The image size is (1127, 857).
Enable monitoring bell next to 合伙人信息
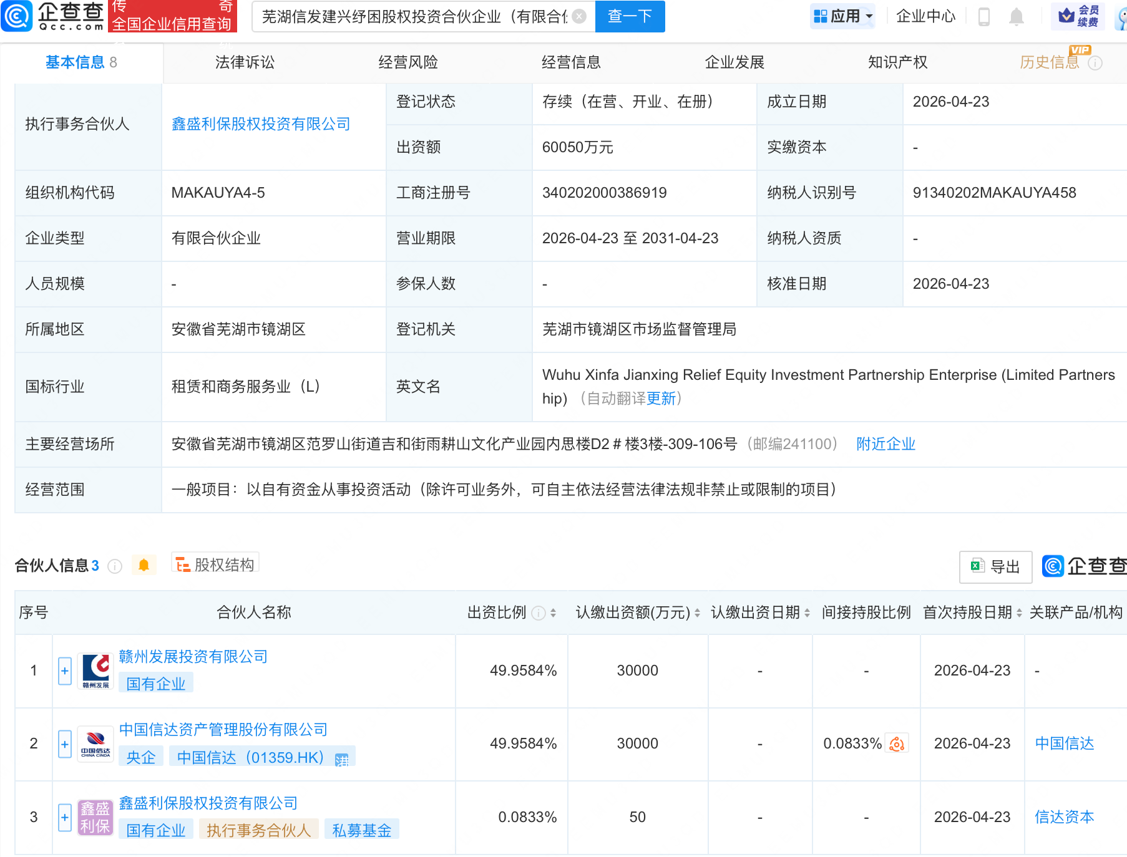[144, 564]
